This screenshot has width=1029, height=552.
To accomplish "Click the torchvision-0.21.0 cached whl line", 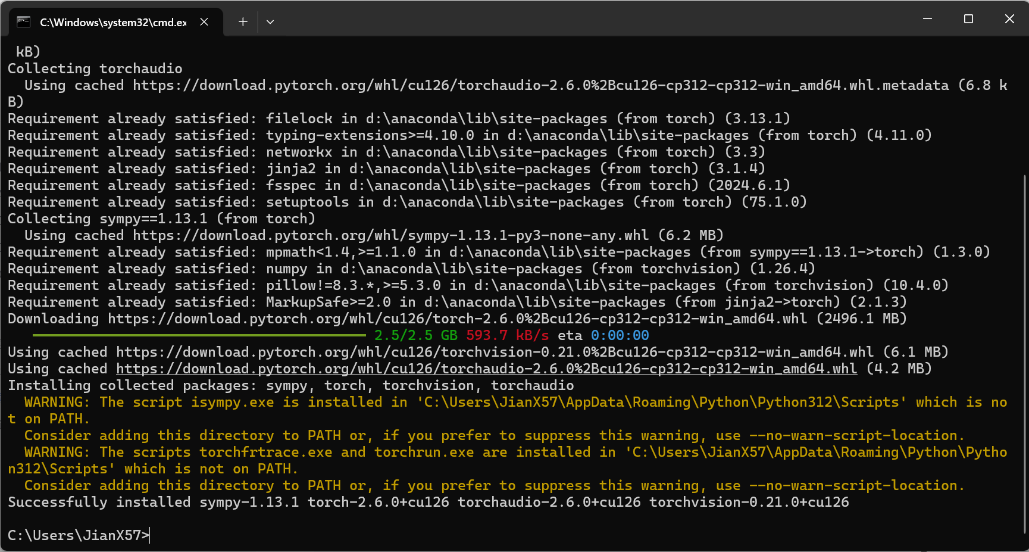I will 478,352.
